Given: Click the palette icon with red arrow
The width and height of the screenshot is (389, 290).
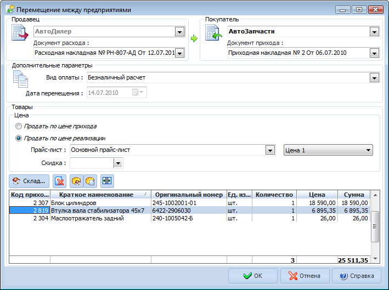Looking at the screenshot, I should pyautogui.click(x=76, y=180).
